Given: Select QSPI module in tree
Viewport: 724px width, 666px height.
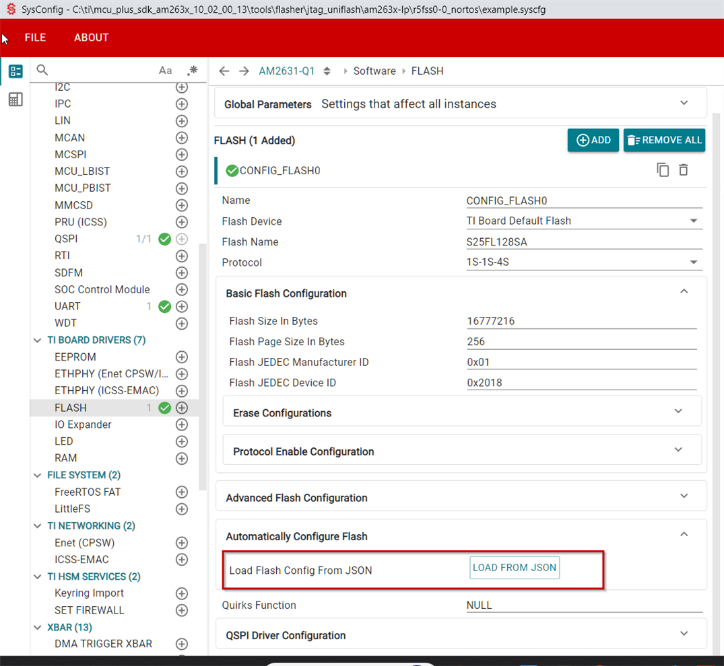Looking at the screenshot, I should 66,239.
